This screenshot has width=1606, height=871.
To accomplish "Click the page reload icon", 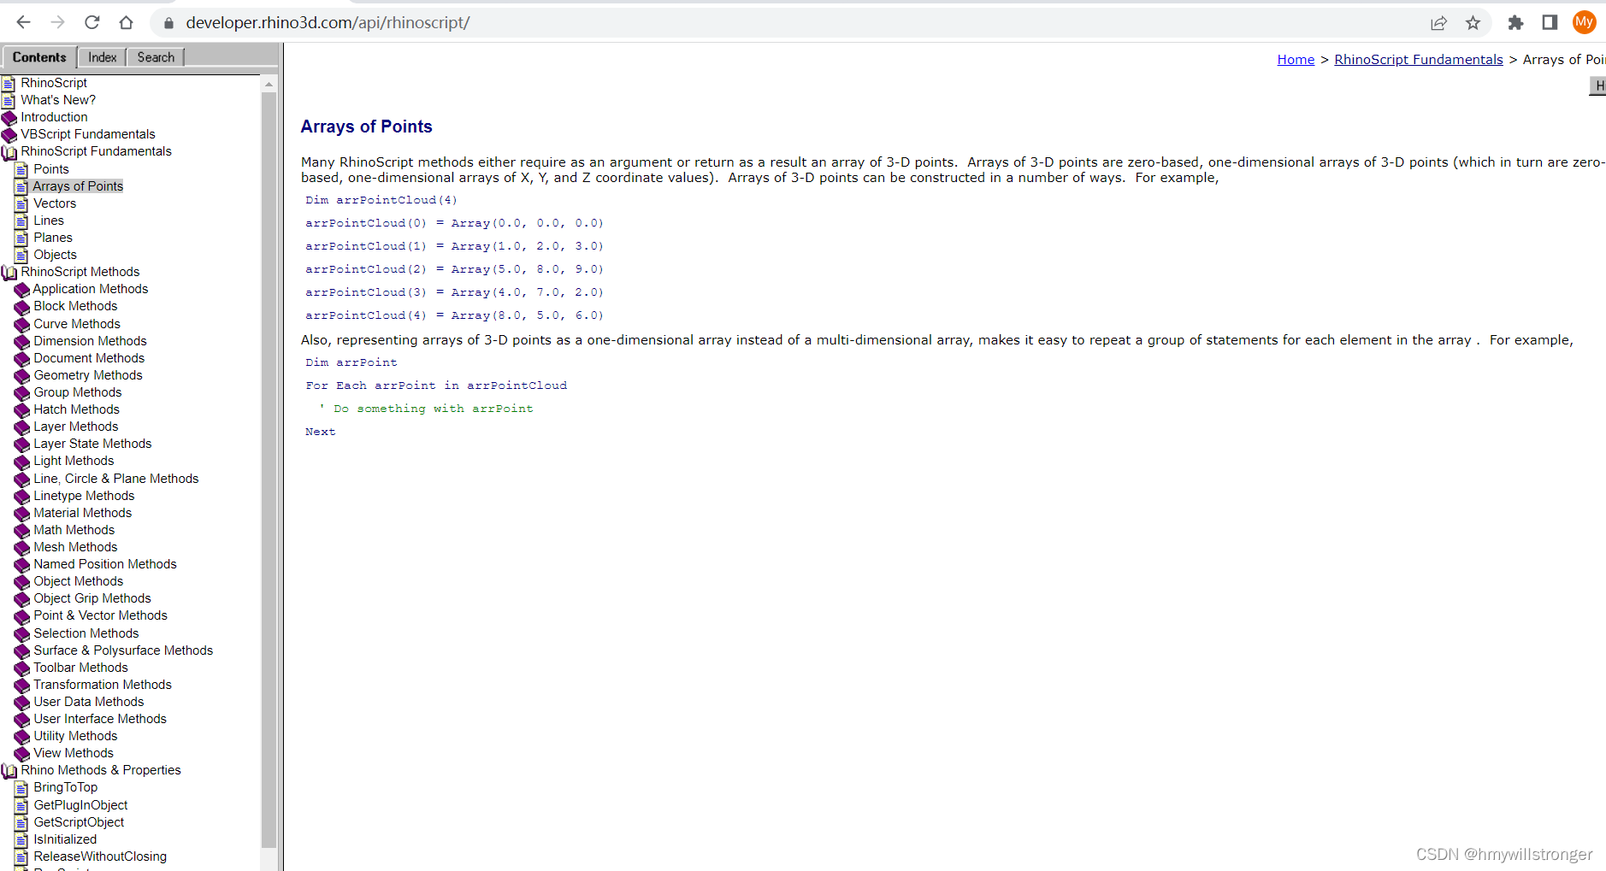I will [x=92, y=22].
